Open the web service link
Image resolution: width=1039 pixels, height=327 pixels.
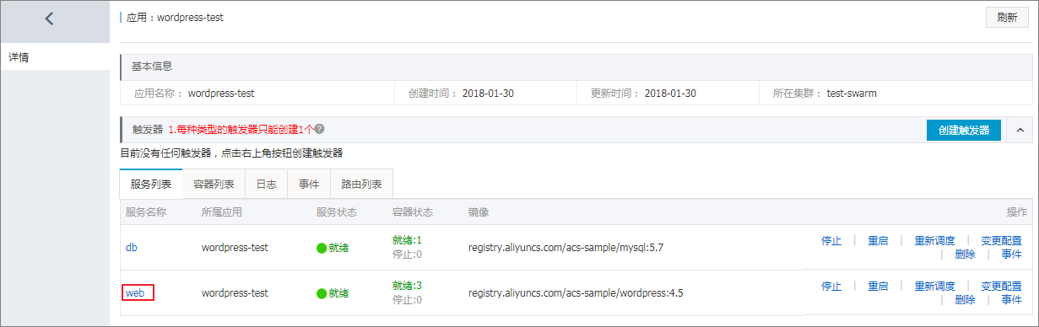(134, 293)
